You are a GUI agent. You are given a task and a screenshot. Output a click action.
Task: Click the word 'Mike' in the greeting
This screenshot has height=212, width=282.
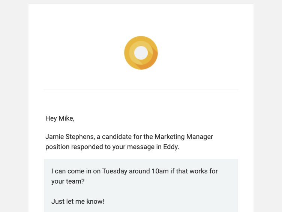(66, 118)
